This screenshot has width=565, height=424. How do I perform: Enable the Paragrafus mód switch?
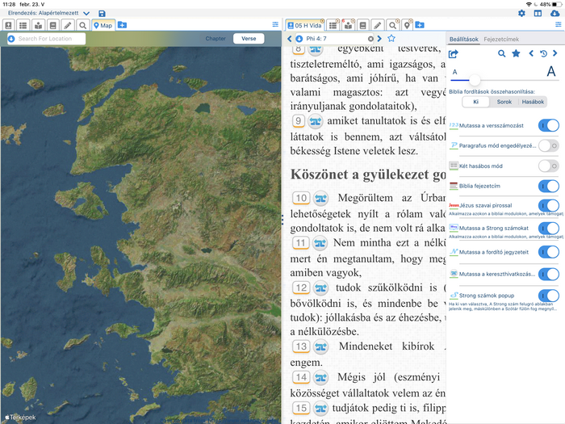tap(548, 145)
